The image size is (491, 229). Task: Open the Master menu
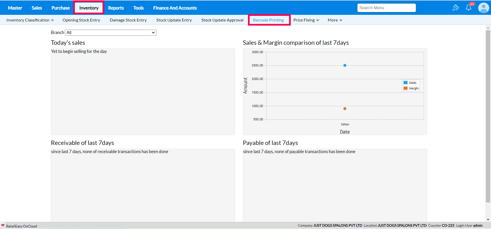click(x=15, y=8)
